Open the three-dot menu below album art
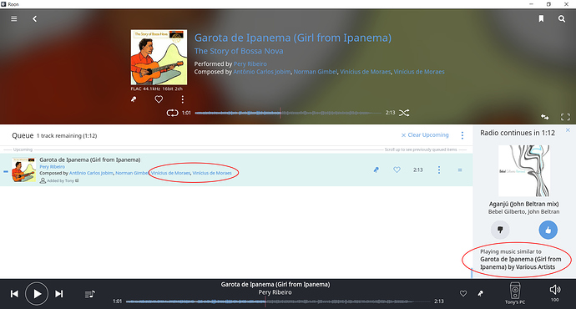576x309 pixels. click(x=183, y=99)
